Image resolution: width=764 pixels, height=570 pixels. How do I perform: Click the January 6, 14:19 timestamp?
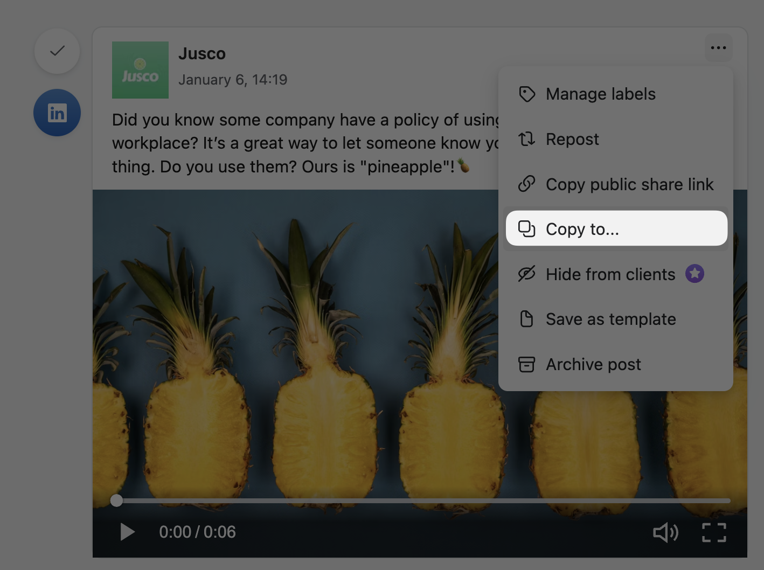233,80
